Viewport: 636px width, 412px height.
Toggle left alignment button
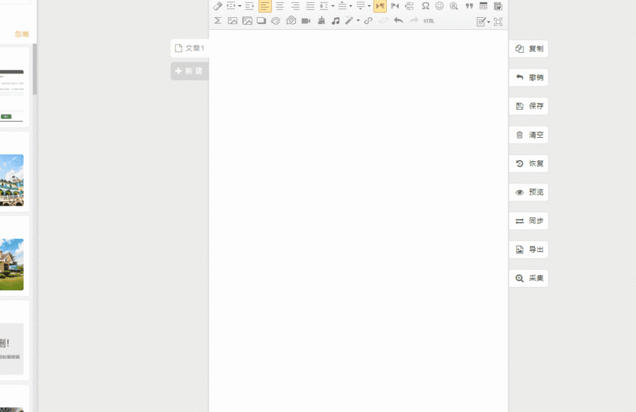[x=265, y=6]
